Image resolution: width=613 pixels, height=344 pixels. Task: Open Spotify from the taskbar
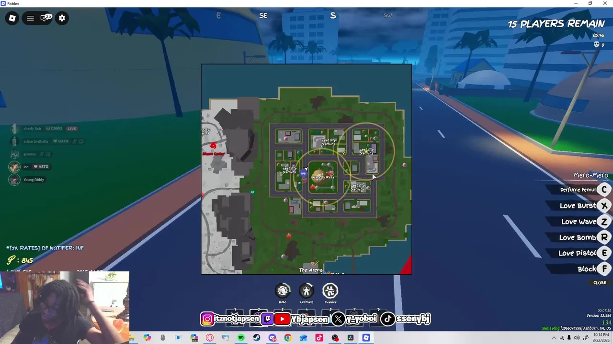pos(241,338)
